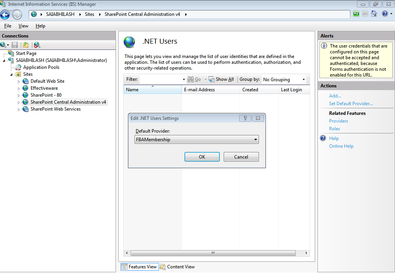Image resolution: width=395 pixels, height=273 pixels.
Task: Click the info icon in Alerts pane
Action: point(324,46)
